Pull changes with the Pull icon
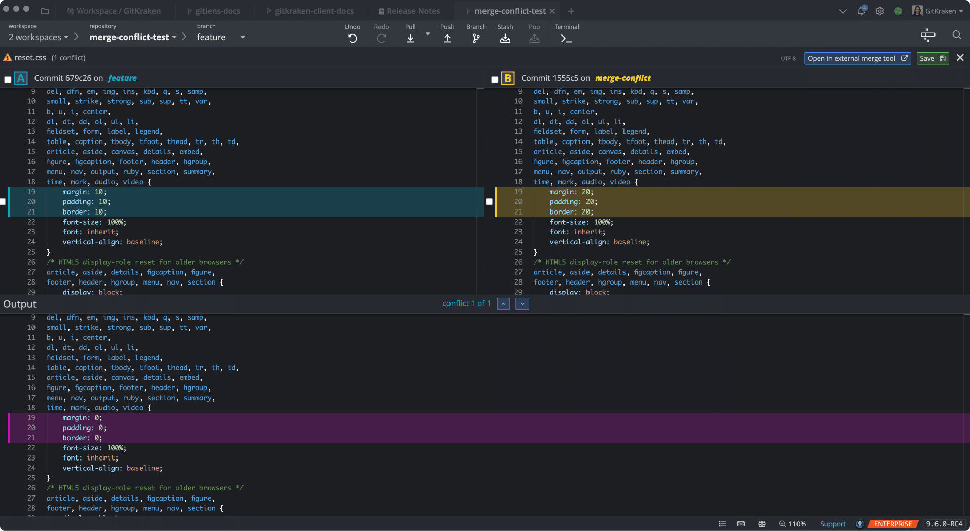Screen dimensions: 970x531 410,39
